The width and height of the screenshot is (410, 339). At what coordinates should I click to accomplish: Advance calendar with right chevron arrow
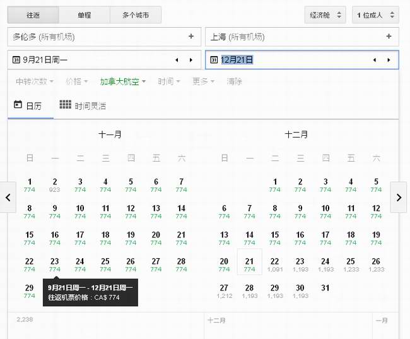point(399,198)
